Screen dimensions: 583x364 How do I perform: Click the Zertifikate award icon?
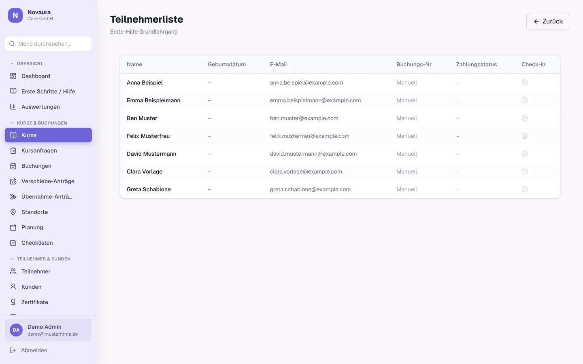[x=13, y=302]
